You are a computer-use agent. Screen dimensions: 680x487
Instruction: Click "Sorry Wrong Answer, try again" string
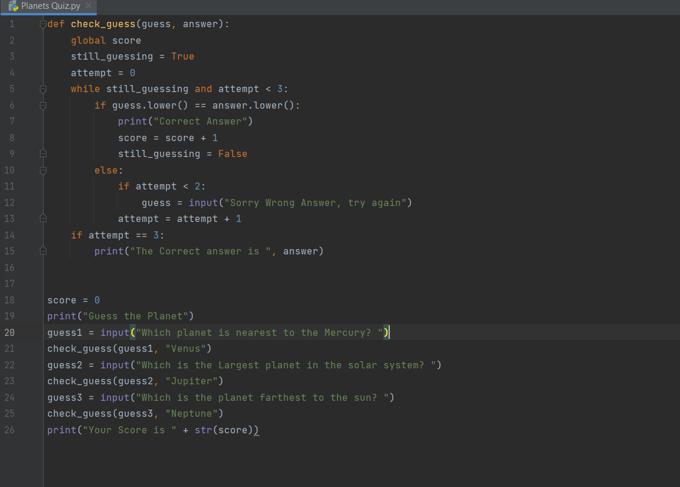point(316,202)
